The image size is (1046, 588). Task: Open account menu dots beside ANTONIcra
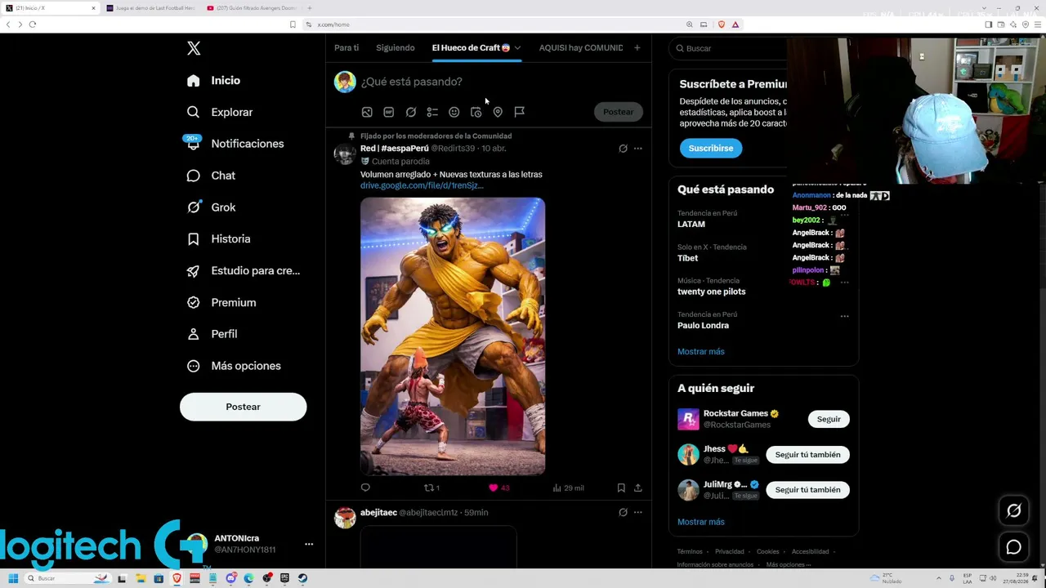309,544
